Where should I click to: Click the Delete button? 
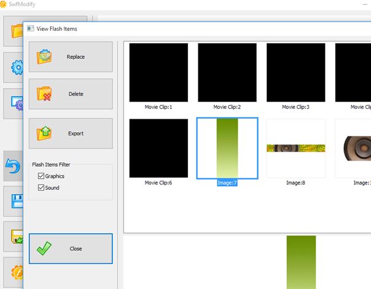[71, 94]
